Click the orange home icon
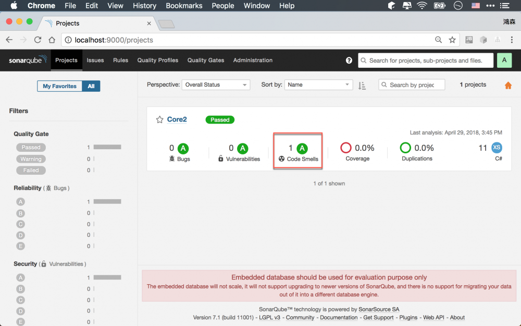This screenshot has width=521, height=326. 508,84
